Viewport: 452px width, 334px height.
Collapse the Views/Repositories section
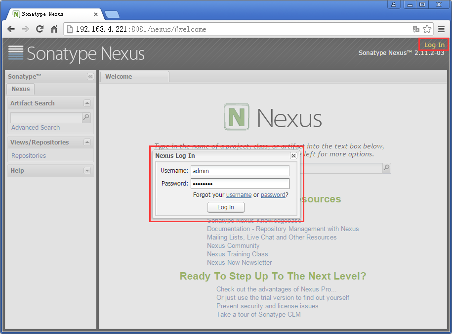(x=87, y=143)
